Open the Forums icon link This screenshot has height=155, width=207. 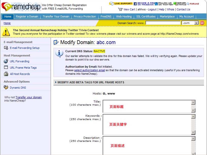coord(193,4)
